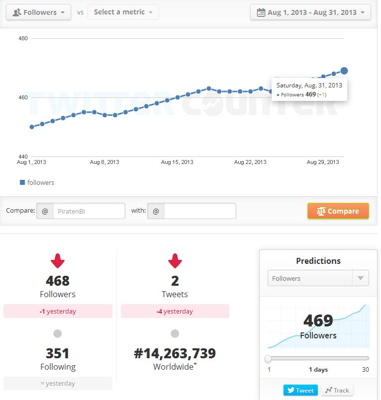381x400 pixels.
Task: Click the first data point on chart
Action: (32, 127)
